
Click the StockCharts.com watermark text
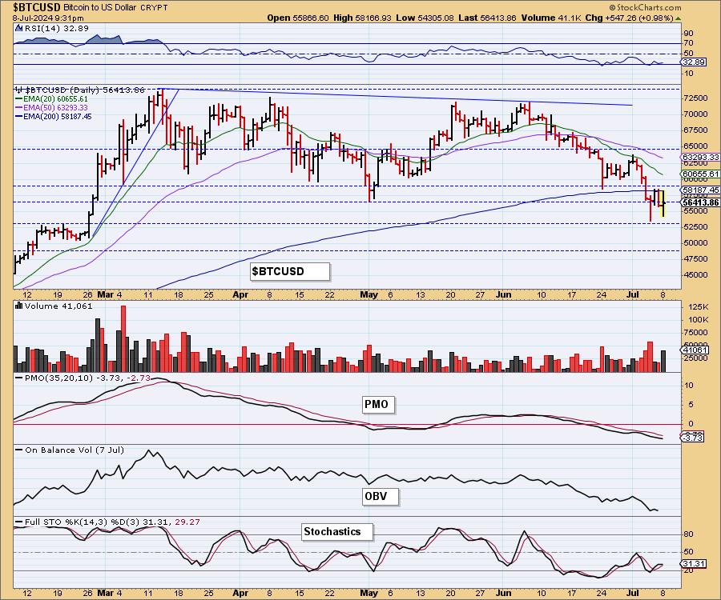(645, 7)
